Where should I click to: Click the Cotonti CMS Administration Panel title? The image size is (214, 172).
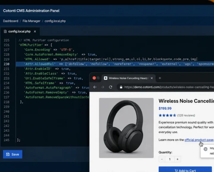point(31,11)
